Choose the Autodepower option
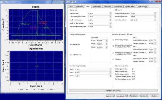This screenshot has width=162, height=100. pyautogui.click(x=71, y=55)
